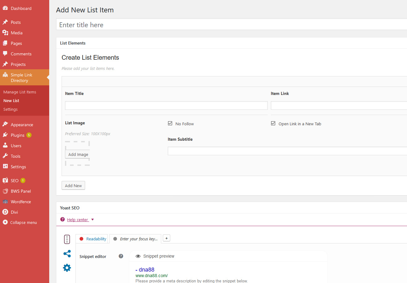Open the Yoast social share icon tab
Image resolution: width=407 pixels, height=283 pixels.
[x=67, y=254]
